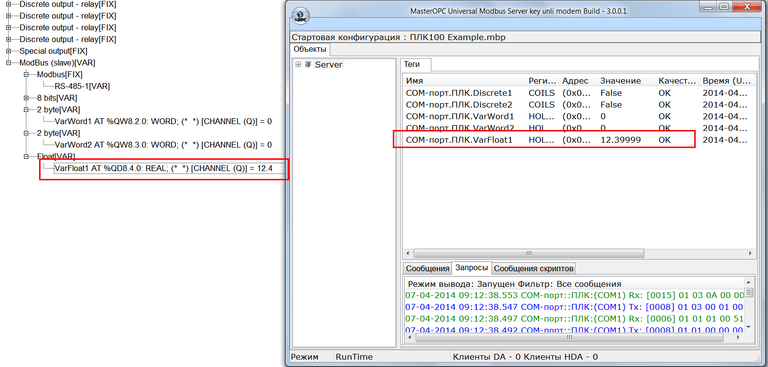
Task: Collapse the Float[VAR] tree node
Action: tap(26, 156)
